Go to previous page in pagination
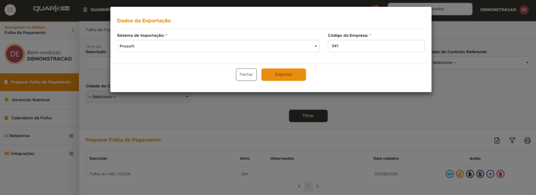 (x=299, y=187)
